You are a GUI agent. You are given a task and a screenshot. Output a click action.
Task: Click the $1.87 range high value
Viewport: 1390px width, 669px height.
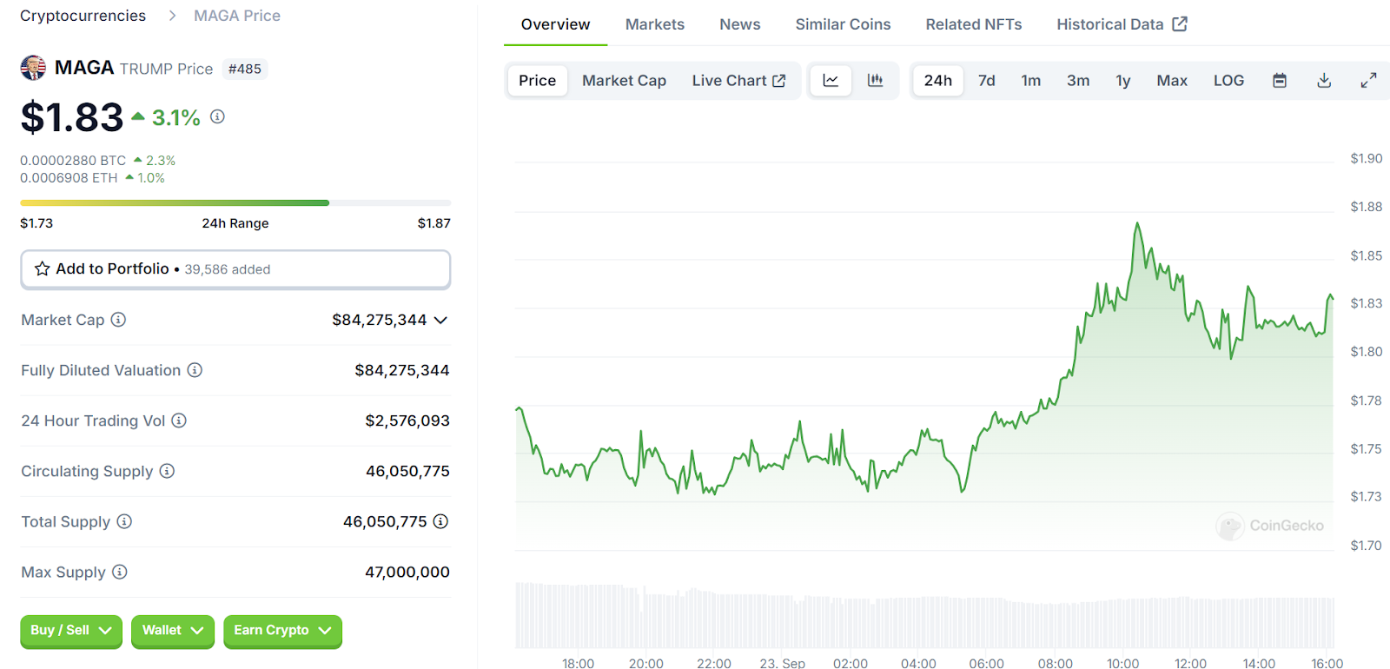click(434, 223)
